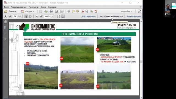This screenshot has height=99, width=176.
Task: Activate the Select tool cursor icon
Action: coord(26,16)
